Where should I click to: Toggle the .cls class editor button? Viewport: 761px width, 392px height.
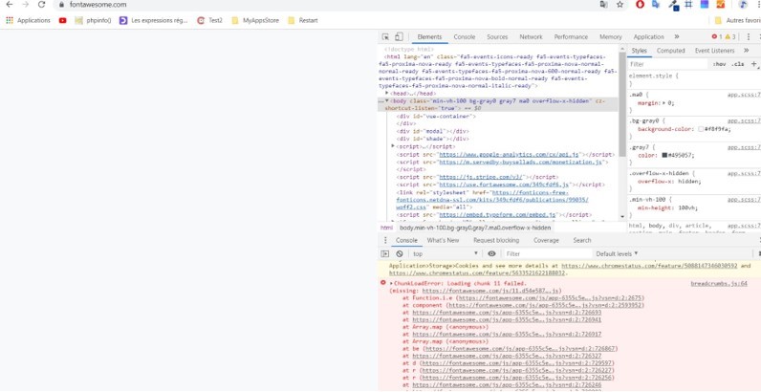738,64
